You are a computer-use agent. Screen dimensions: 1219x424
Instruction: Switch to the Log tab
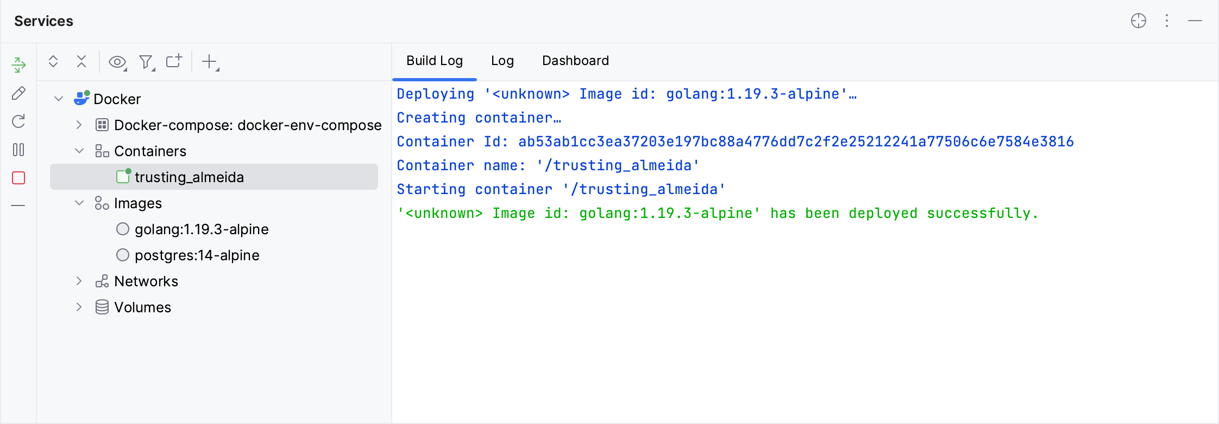coord(502,61)
